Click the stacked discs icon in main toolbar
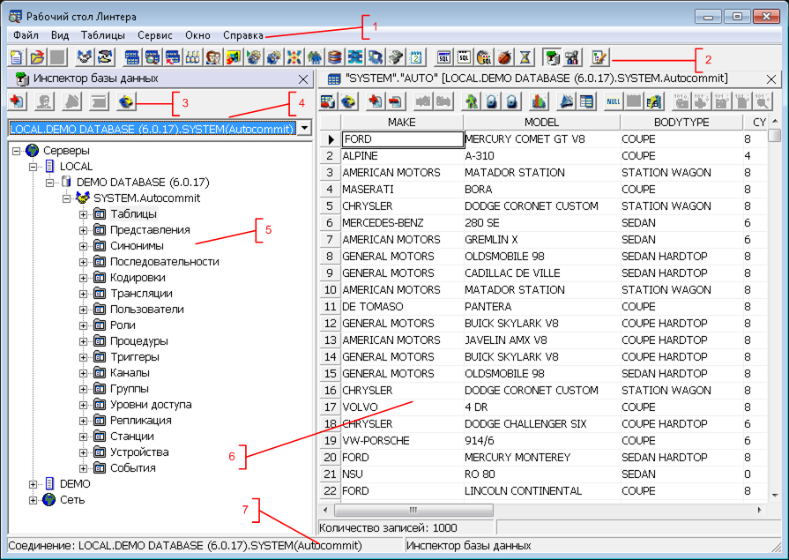789x560 pixels. (335, 57)
